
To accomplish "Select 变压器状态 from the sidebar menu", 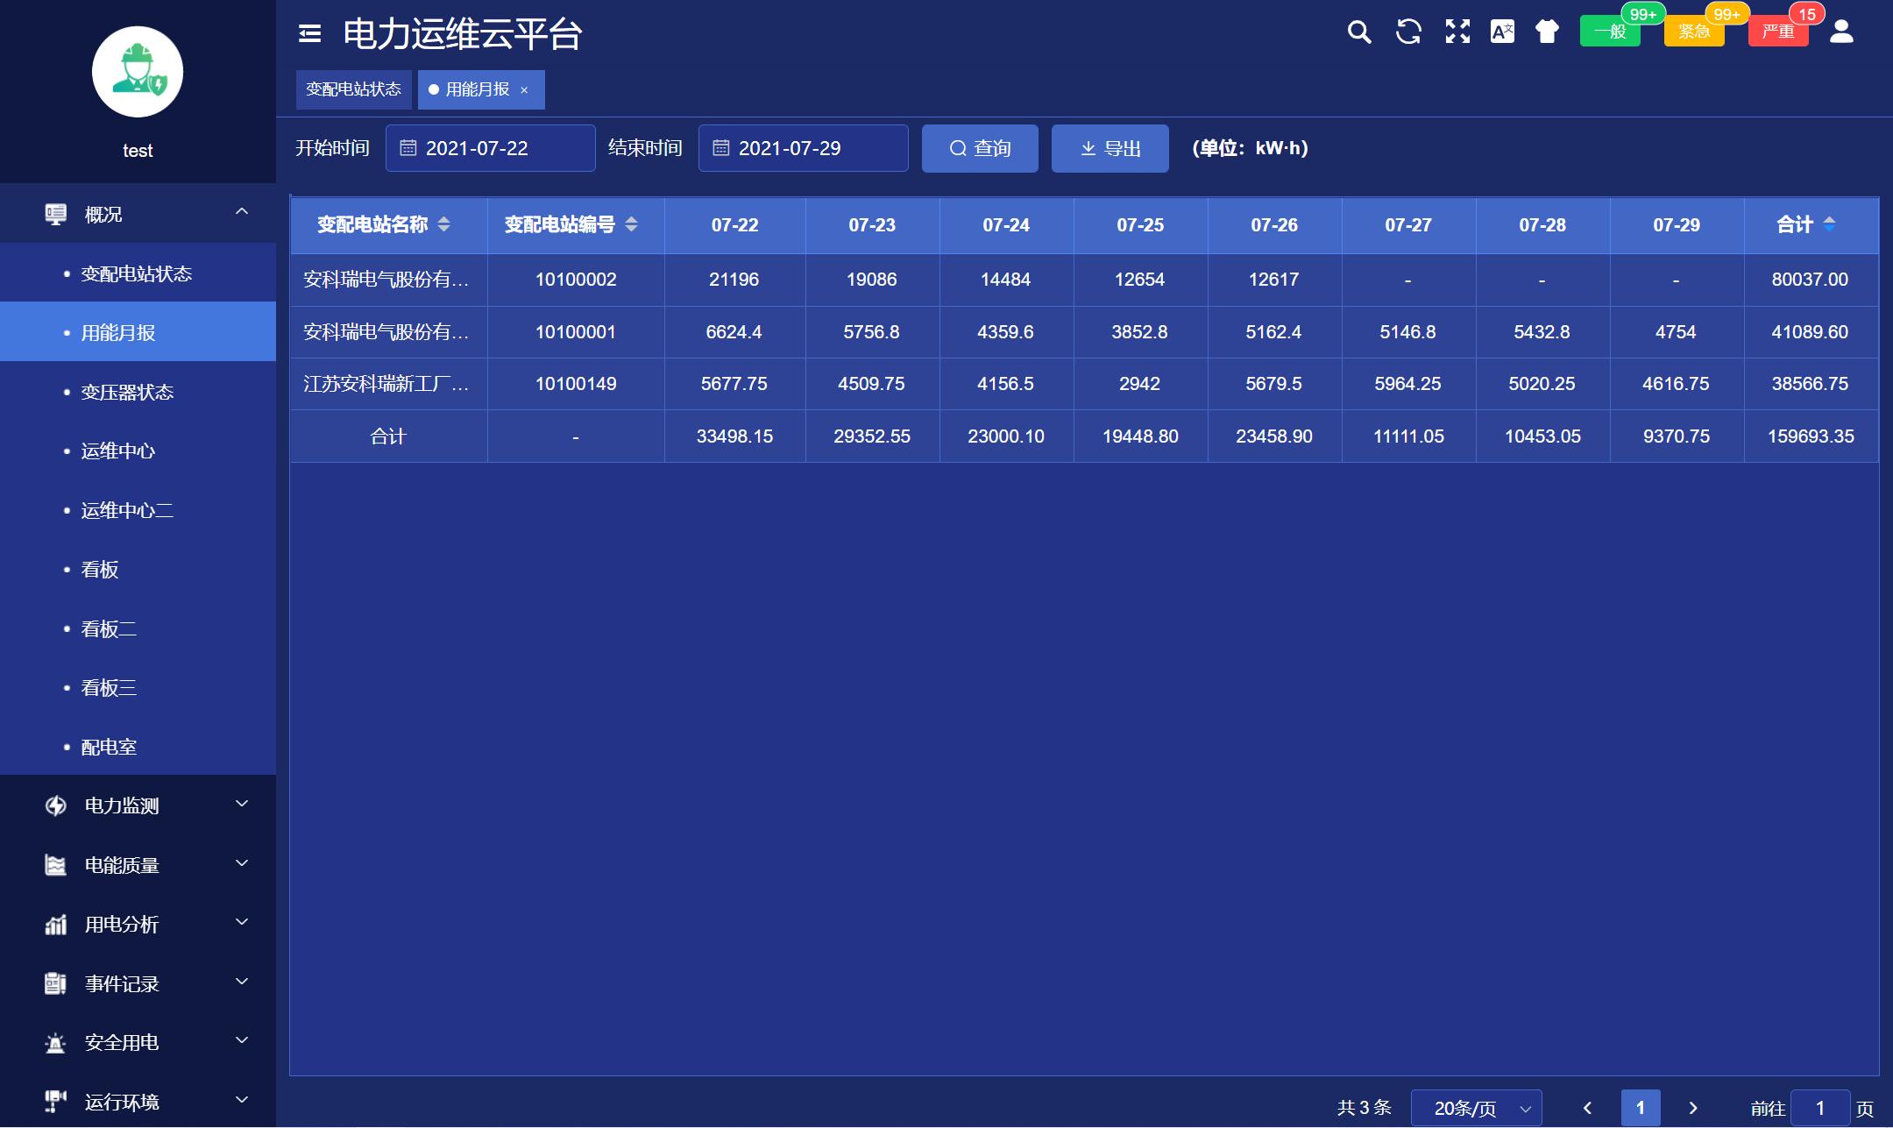I will [127, 392].
